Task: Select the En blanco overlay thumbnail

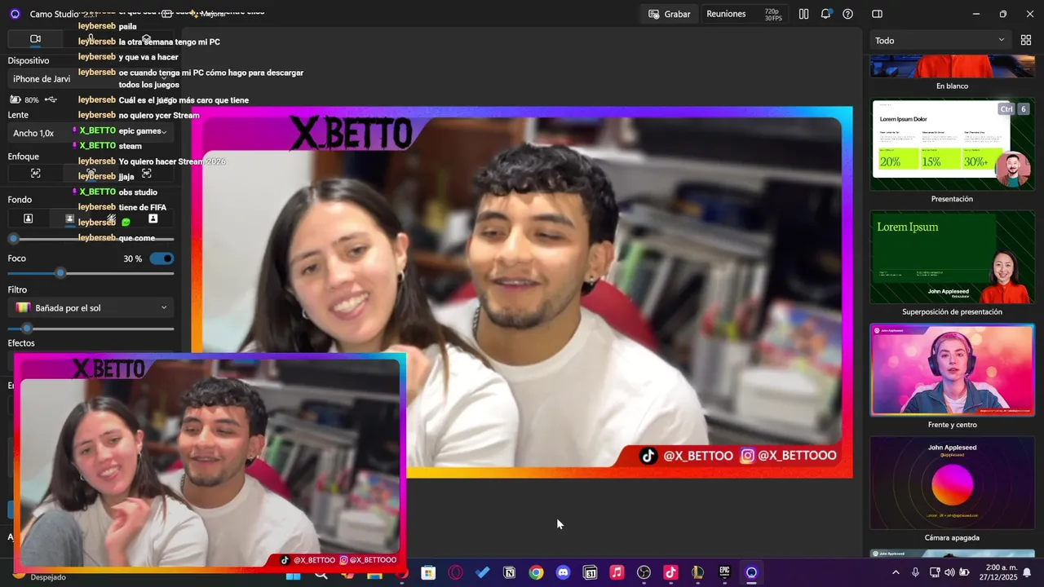Action: pos(952,66)
